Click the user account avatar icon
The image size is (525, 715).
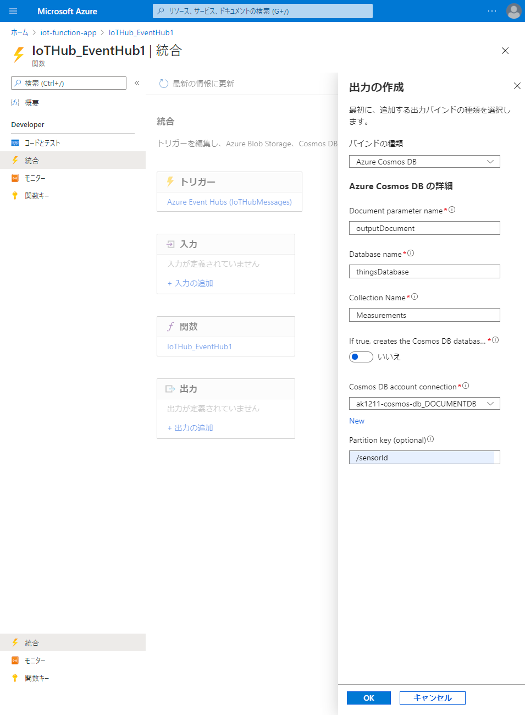[513, 11]
